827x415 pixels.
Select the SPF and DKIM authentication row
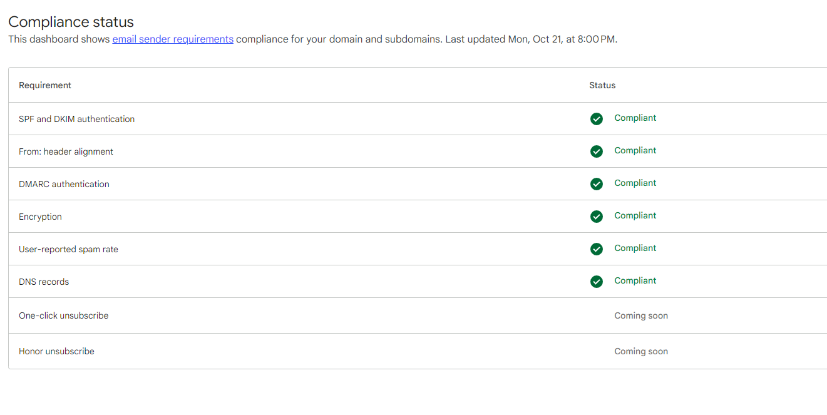pos(76,118)
